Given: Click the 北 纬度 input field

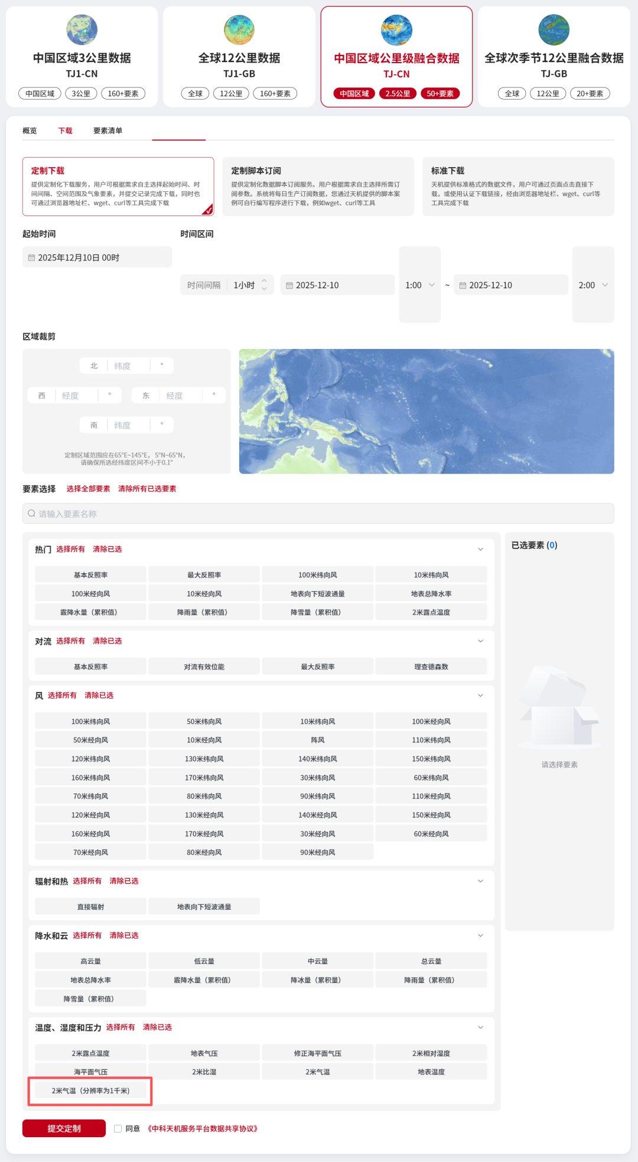Looking at the screenshot, I should (x=126, y=366).
